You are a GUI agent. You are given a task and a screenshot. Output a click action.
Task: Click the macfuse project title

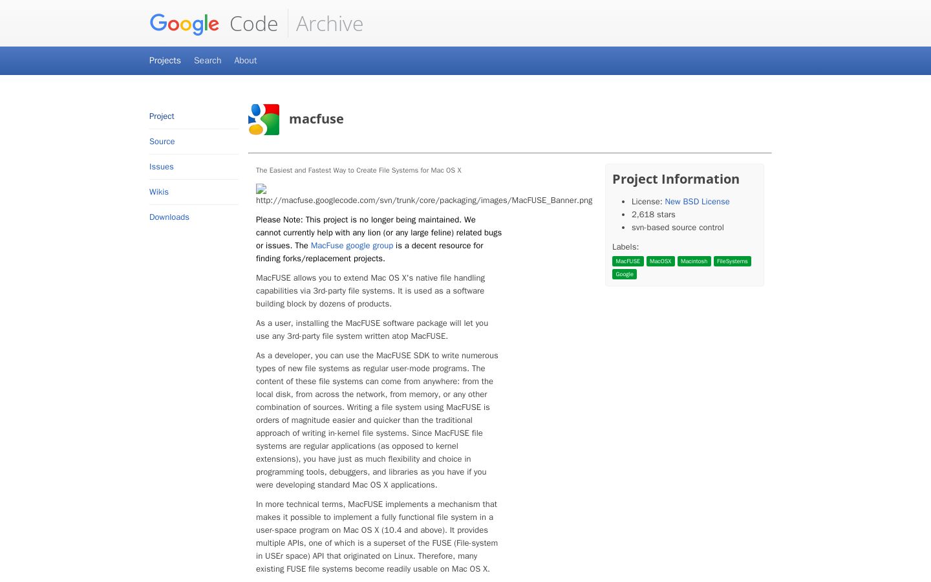(x=316, y=119)
